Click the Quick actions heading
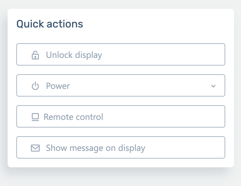Viewport: 241px width, 186px height. [50, 24]
